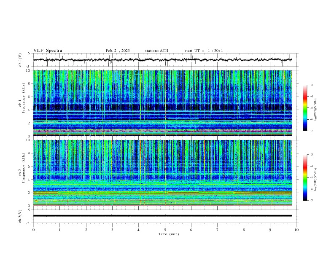Click the 0 tick label on Time axis
334x258 pixels.
33,230
